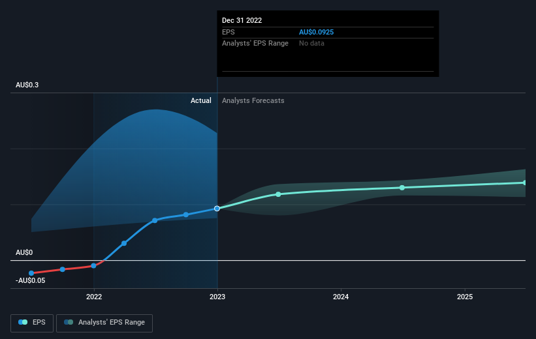Click the mid-2024 forecast EPS data point

402,188
